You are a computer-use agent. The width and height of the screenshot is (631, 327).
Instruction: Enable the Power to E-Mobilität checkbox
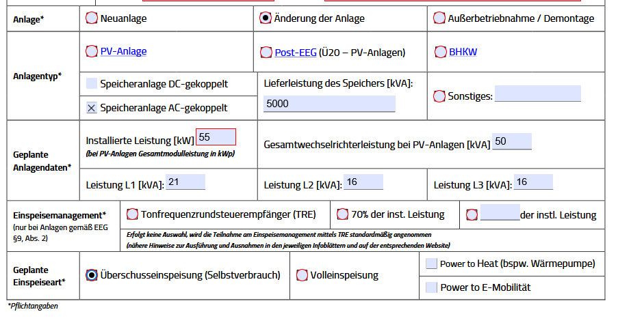coord(431,287)
